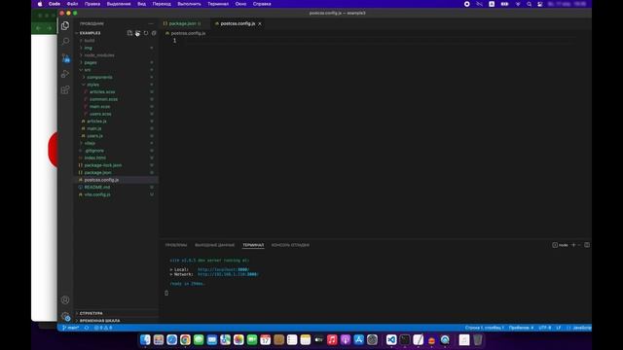
Task: Select the Терминал panel tab
Action: tap(253, 245)
